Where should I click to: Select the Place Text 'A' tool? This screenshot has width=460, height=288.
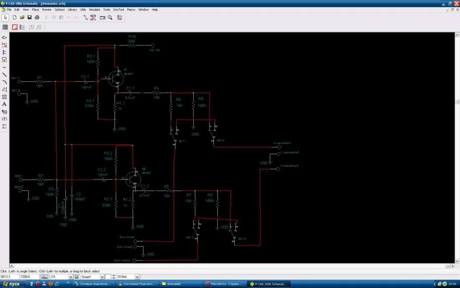tap(5, 104)
